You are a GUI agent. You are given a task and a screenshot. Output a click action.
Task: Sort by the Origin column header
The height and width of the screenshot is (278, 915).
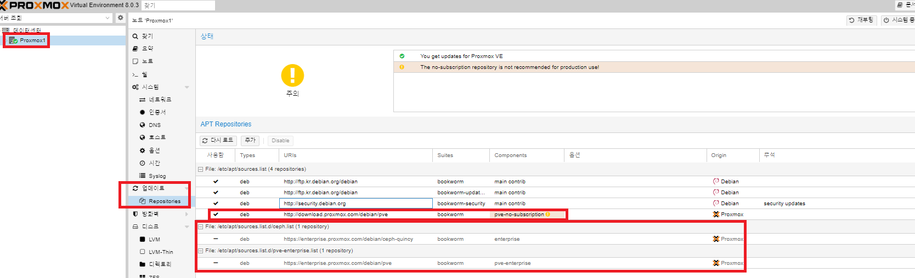pyautogui.click(x=733, y=155)
